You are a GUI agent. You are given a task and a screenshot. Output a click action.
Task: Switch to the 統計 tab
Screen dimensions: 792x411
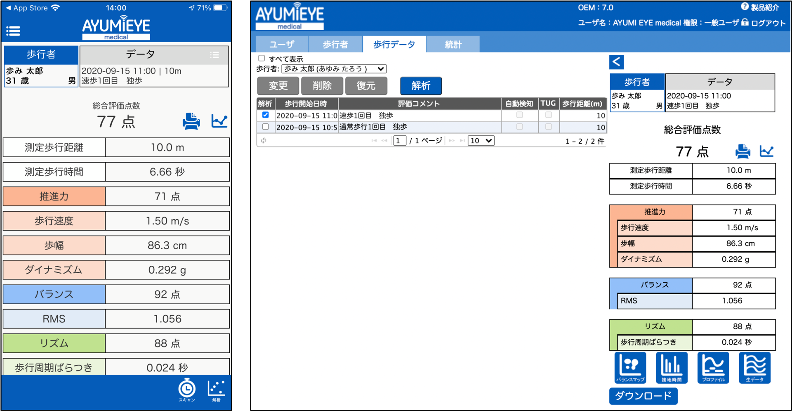click(453, 45)
